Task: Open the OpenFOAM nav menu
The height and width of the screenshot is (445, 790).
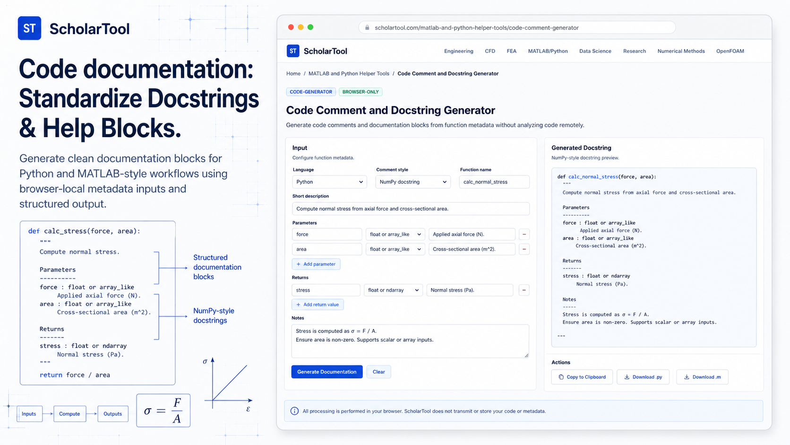Action: pyautogui.click(x=730, y=51)
